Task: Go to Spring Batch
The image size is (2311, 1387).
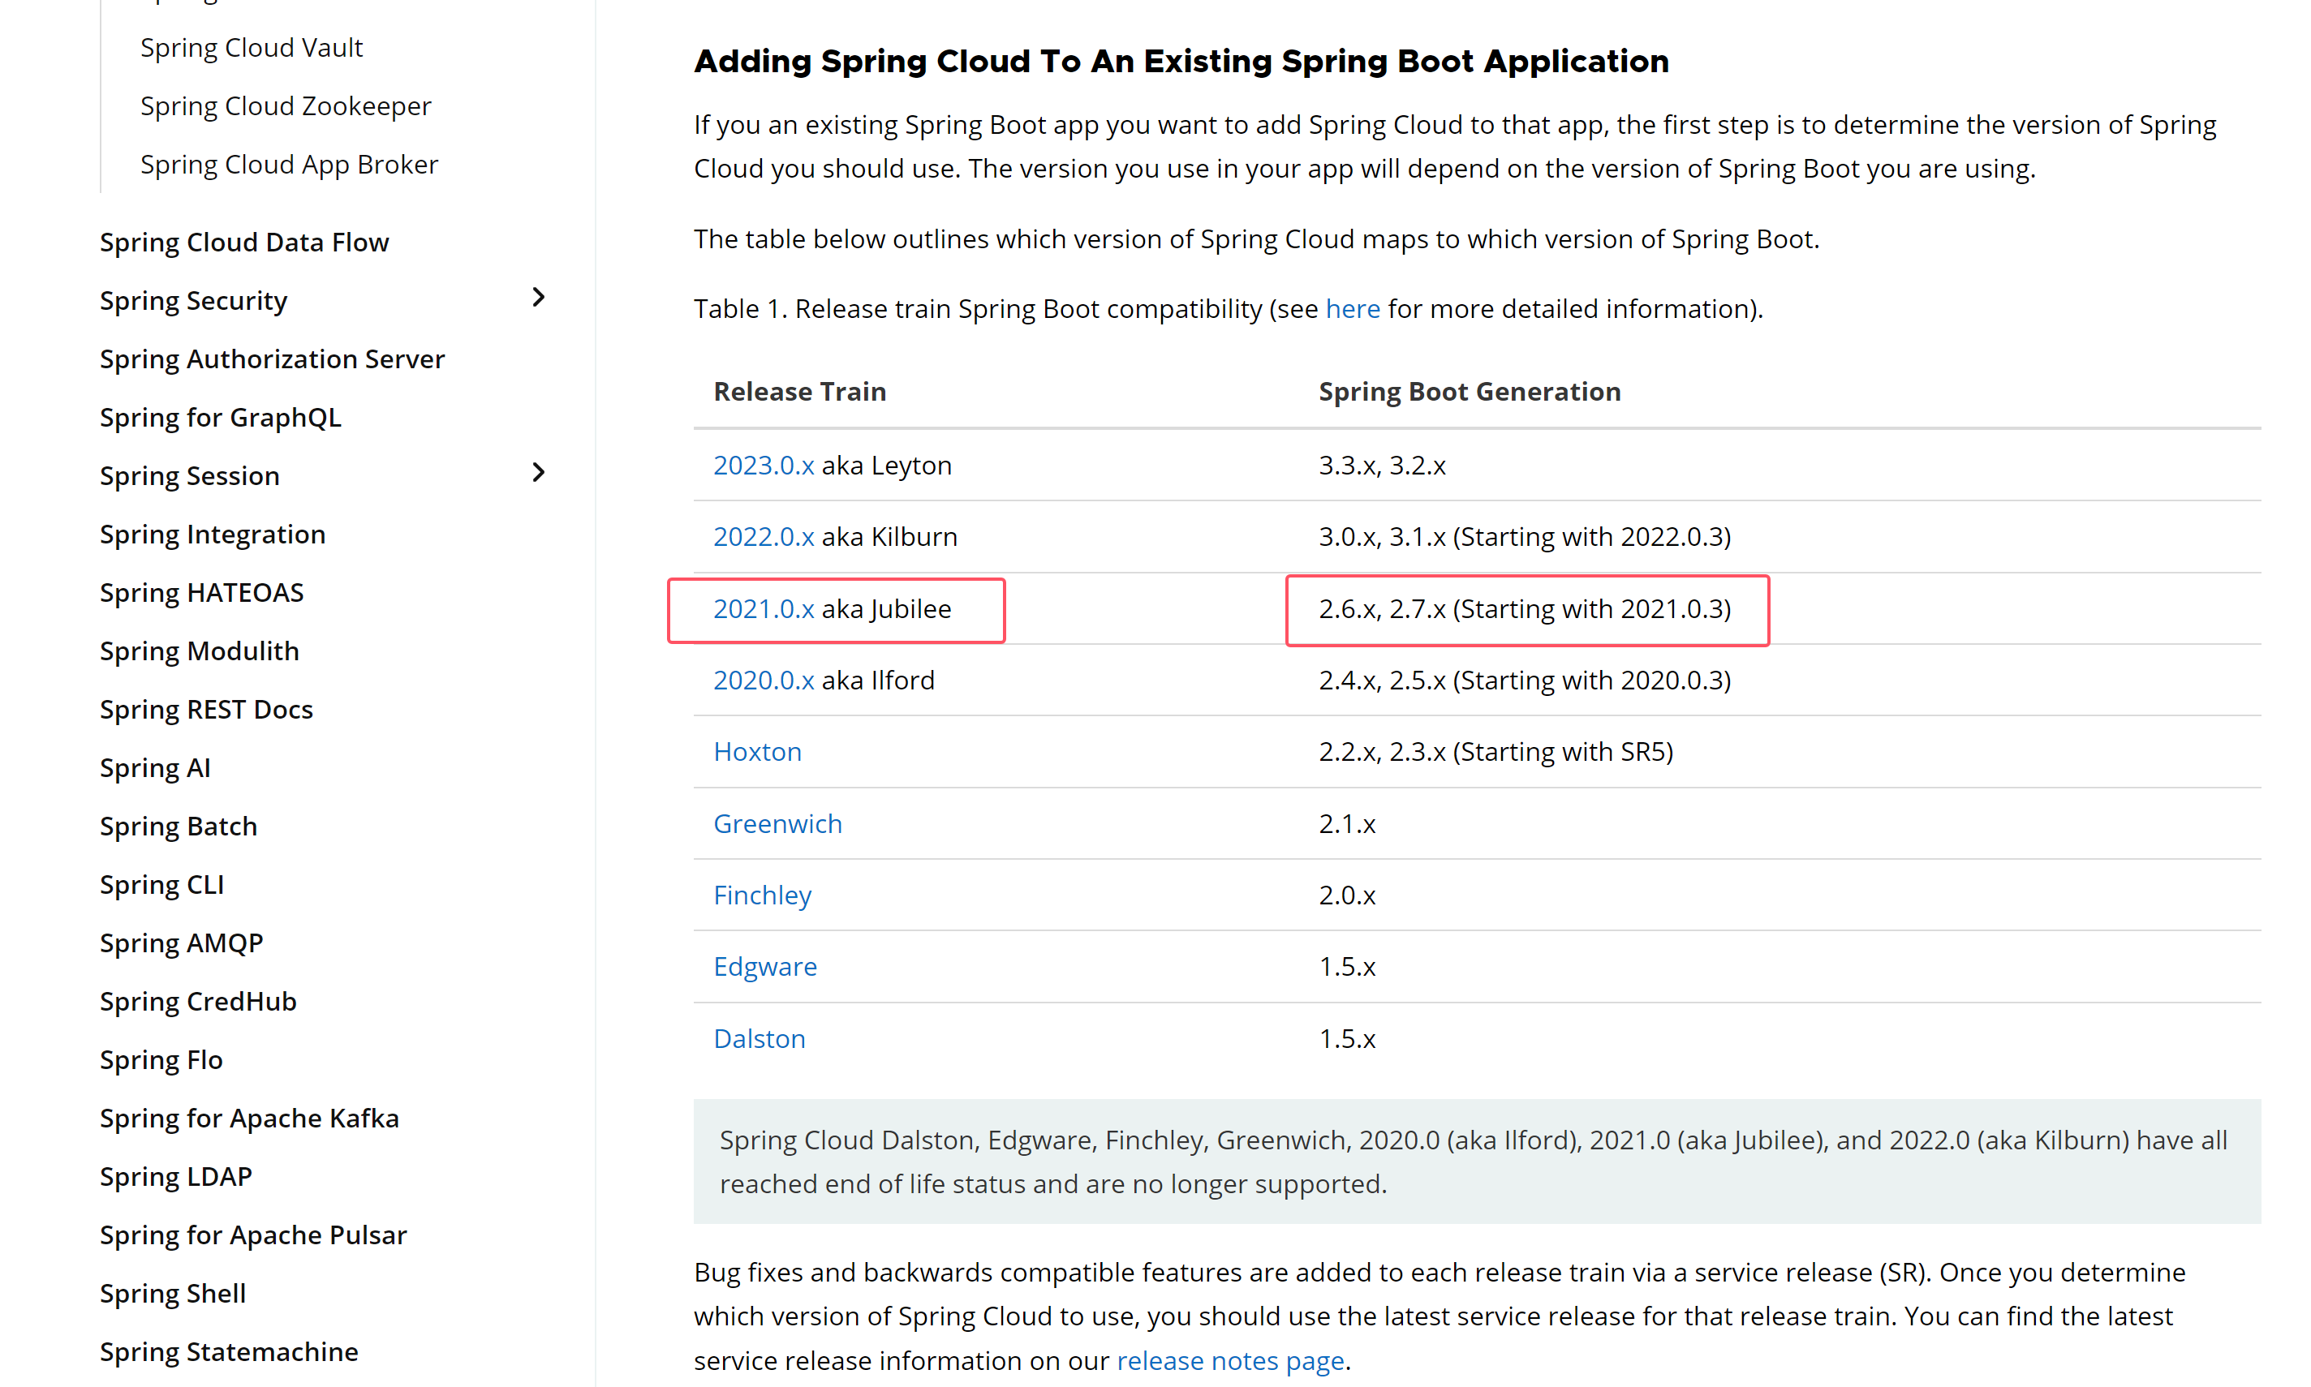Action: coord(179,827)
